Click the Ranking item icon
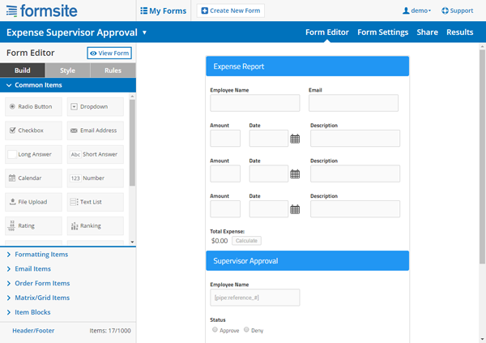Viewport: 486px width, 343px height. click(x=74, y=225)
